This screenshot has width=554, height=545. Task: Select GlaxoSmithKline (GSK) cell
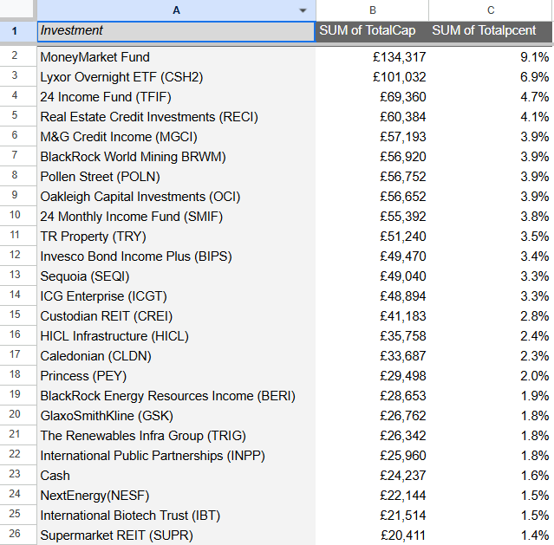[x=176, y=415]
